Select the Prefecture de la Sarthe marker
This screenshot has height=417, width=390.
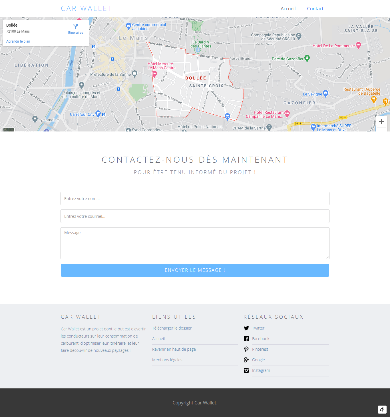click(x=135, y=74)
